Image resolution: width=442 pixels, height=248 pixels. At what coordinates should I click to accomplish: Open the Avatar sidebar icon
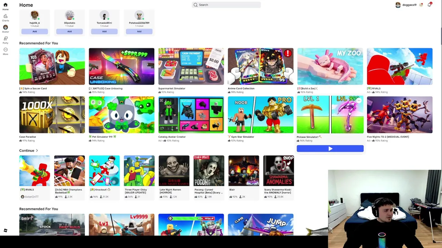(6, 27)
